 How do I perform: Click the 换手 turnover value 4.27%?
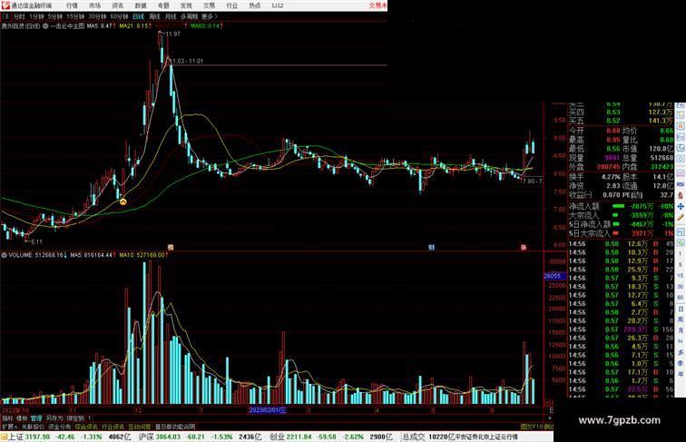point(611,177)
